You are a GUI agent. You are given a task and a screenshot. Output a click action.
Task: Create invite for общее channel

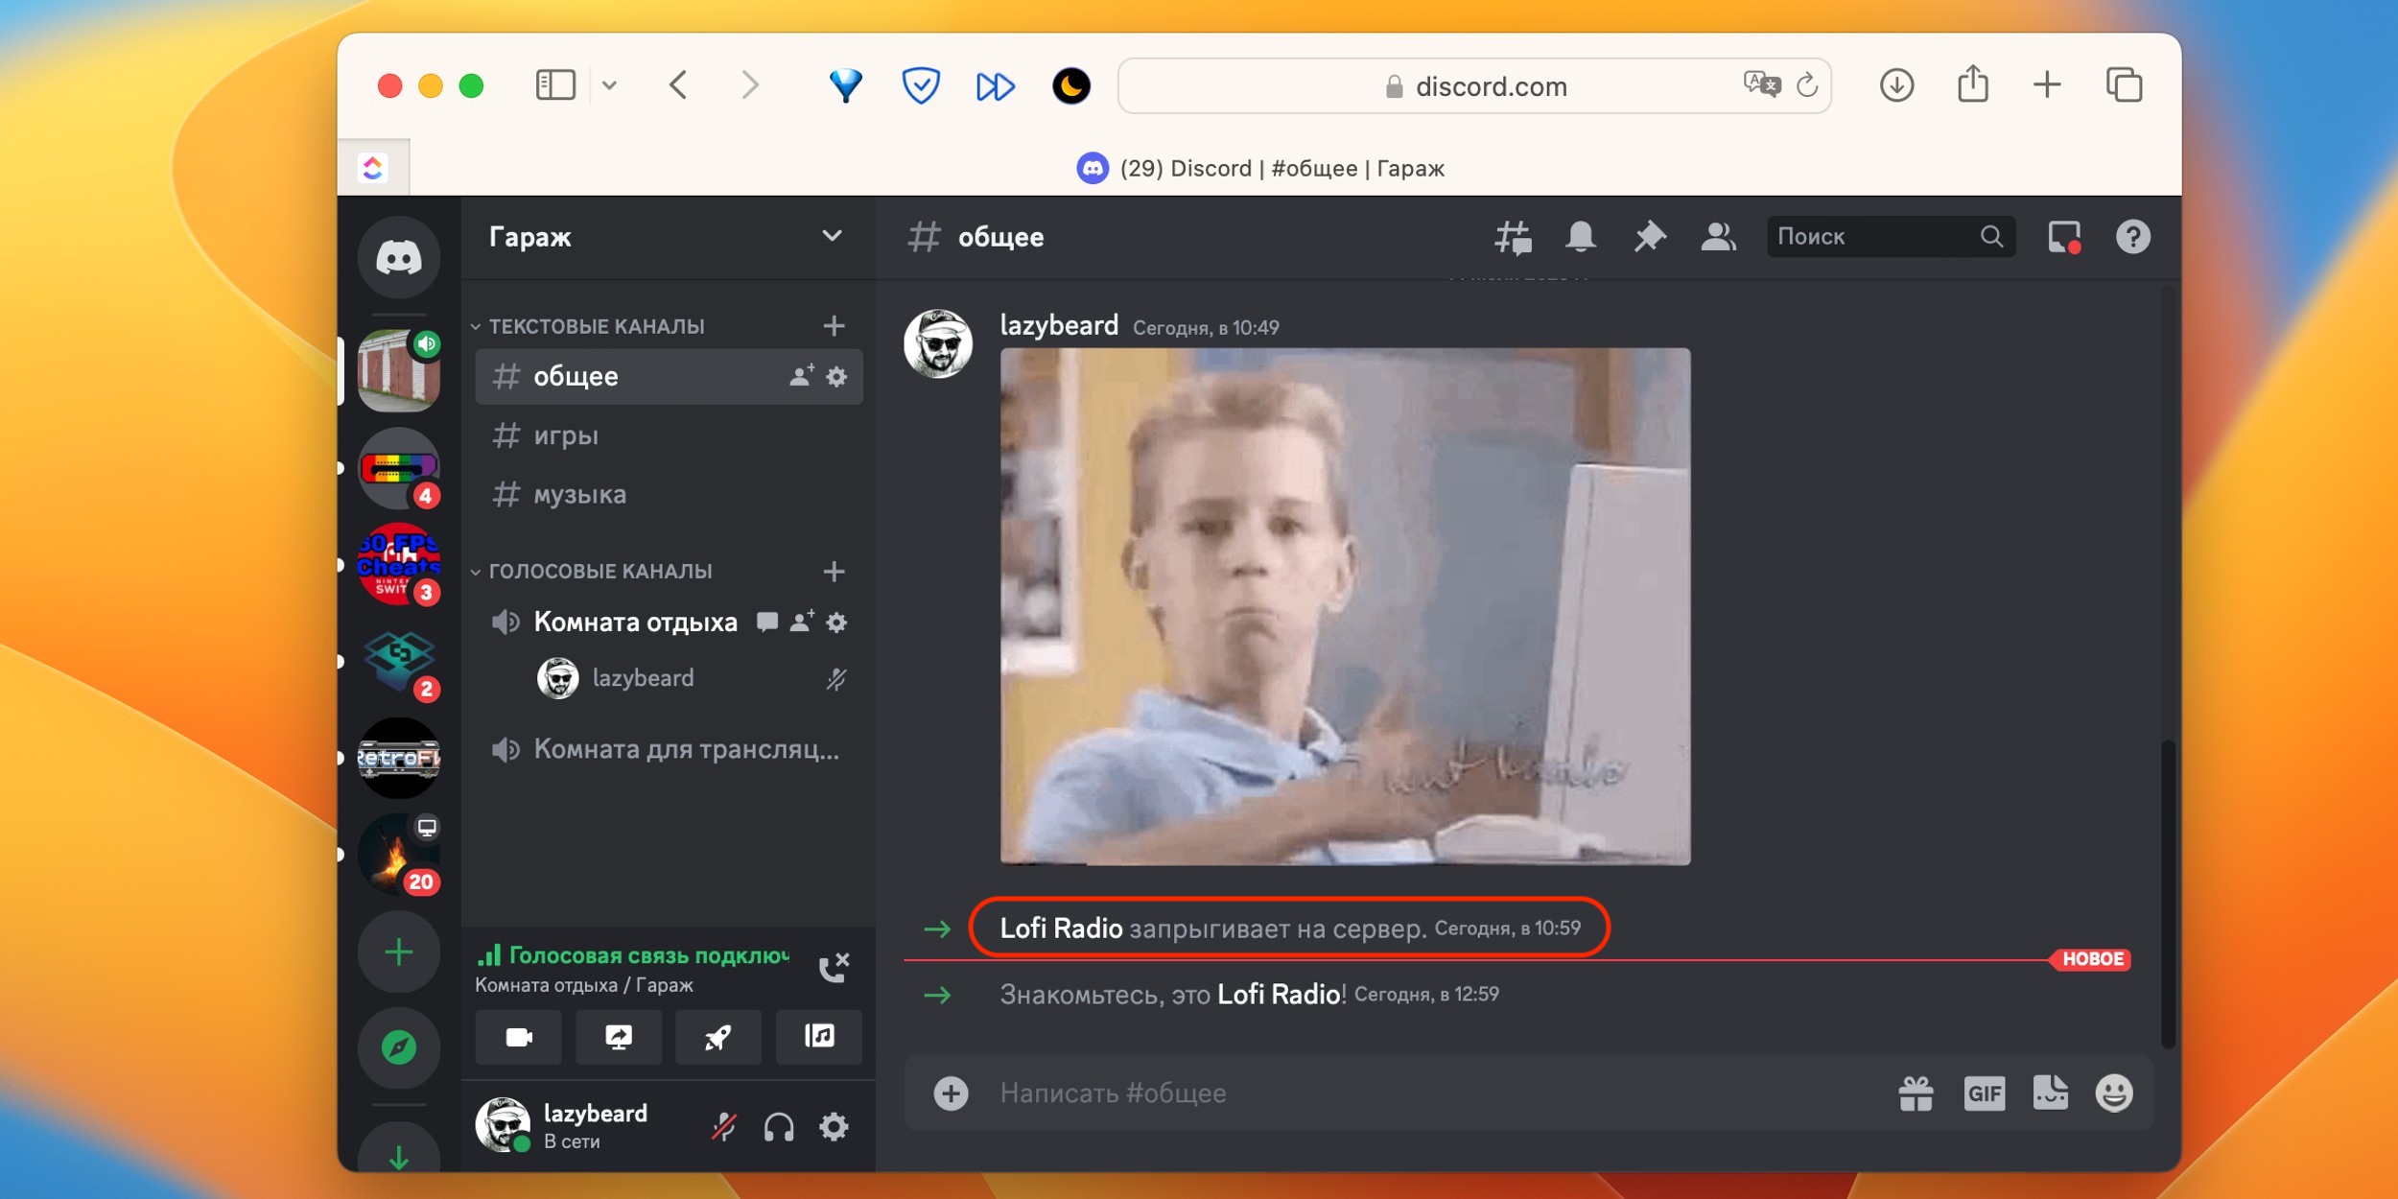802,376
